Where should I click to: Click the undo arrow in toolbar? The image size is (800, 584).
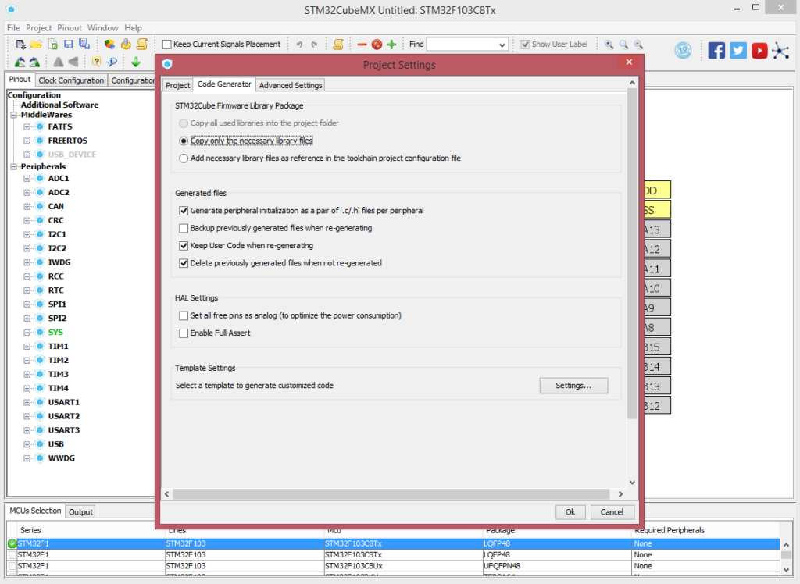pyautogui.click(x=299, y=45)
